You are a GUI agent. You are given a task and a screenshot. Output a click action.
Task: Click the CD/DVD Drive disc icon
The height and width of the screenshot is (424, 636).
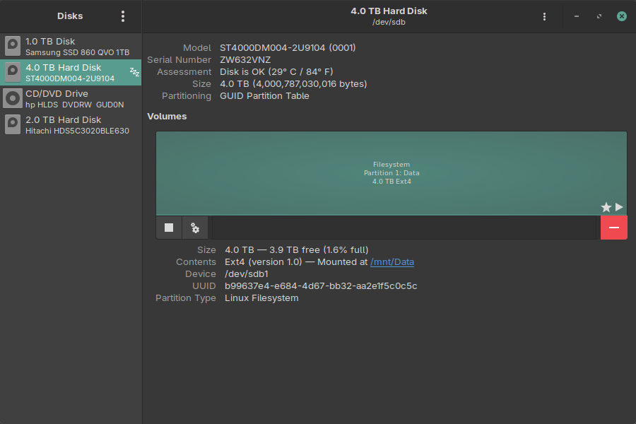tap(13, 99)
